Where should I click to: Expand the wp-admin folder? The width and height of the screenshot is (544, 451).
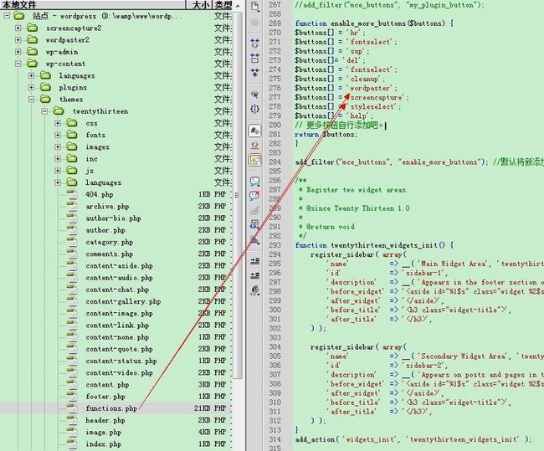(18, 52)
